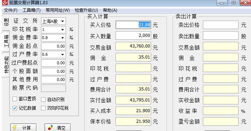Viewport: 251px width, 131px height.
Task: Click the app logo icon in title bar
Action: [x=5, y=2]
